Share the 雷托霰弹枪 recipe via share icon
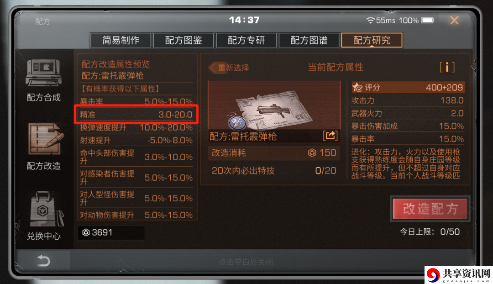493x284 pixels. pos(330,136)
